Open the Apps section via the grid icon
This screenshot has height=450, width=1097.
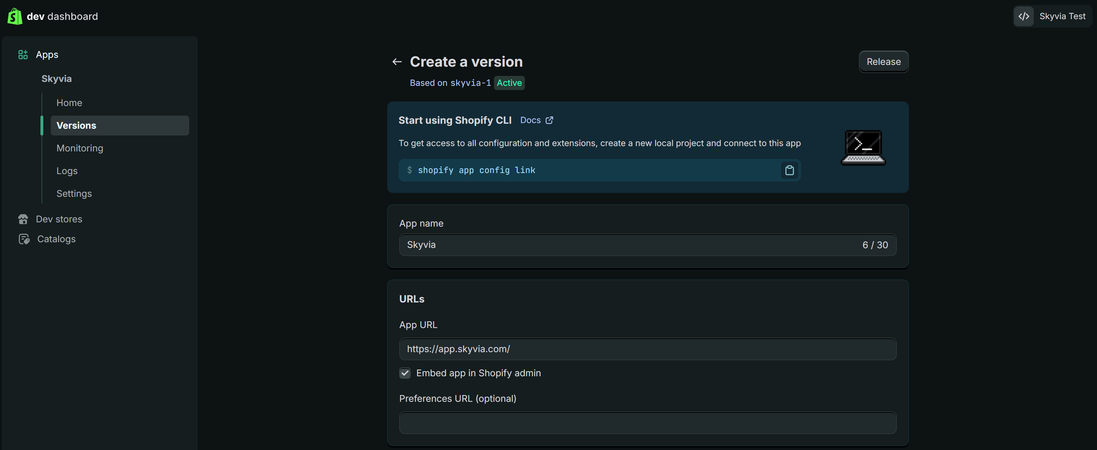point(23,55)
